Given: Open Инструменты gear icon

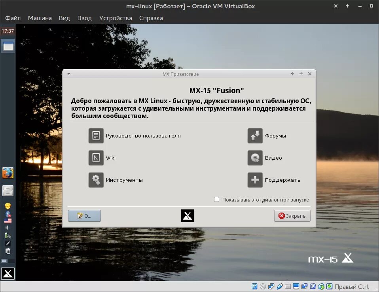Looking at the screenshot, I should (x=96, y=180).
